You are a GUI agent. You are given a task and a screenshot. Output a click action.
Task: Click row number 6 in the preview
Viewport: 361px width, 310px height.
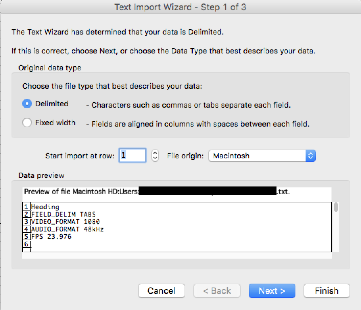pyautogui.click(x=26, y=244)
